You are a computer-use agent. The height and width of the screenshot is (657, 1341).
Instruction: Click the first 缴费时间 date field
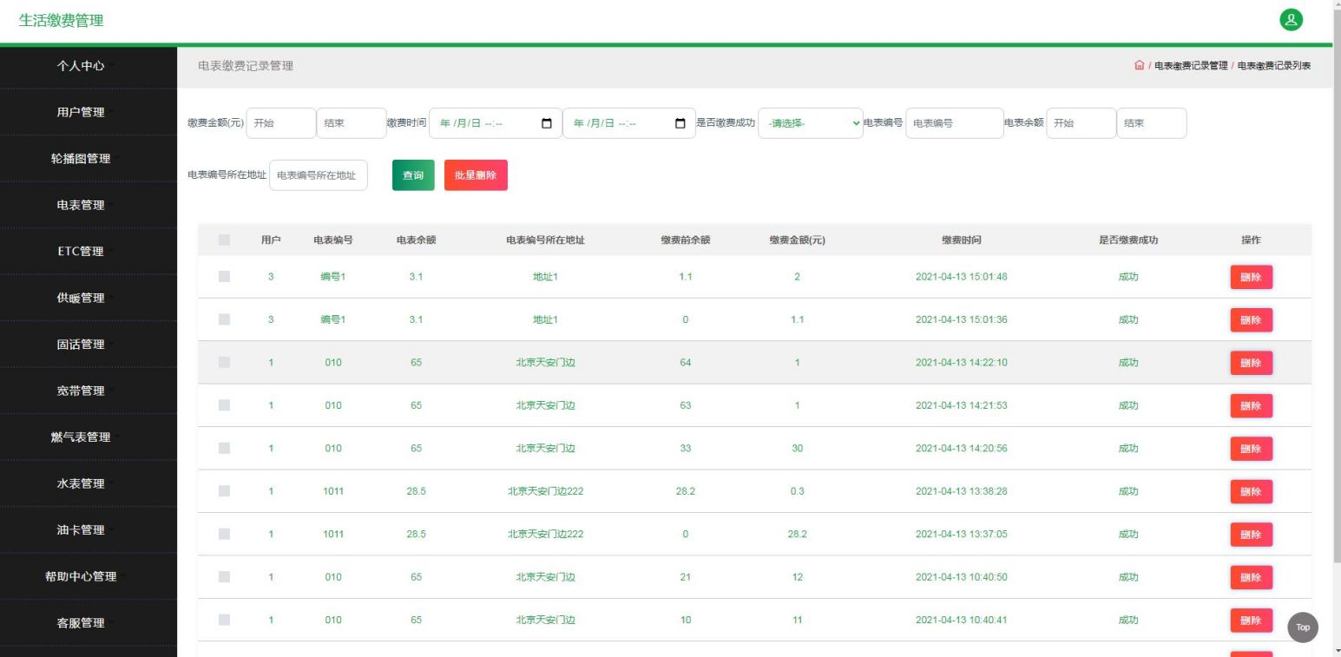click(x=496, y=123)
